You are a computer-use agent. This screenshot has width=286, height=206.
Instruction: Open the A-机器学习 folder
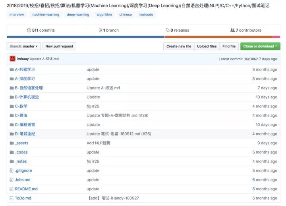[x=25, y=69]
